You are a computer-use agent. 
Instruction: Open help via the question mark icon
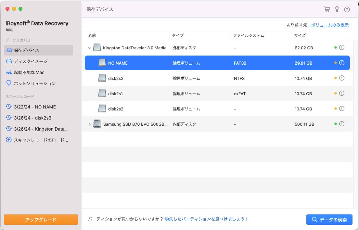click(347, 9)
